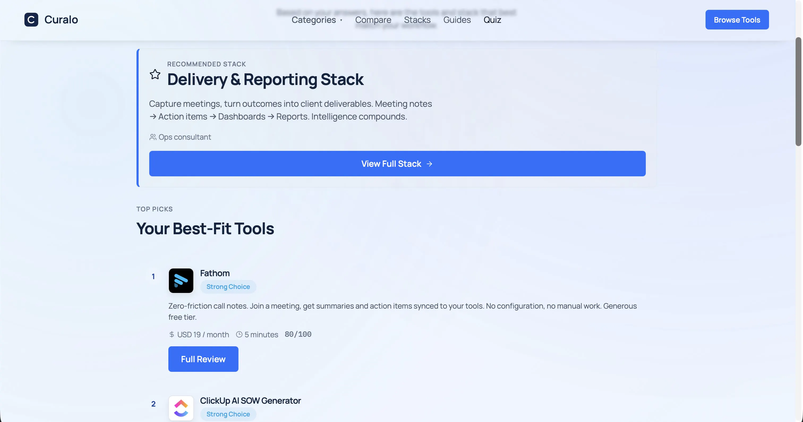Click the clock icon beside 5 minutes

point(239,334)
